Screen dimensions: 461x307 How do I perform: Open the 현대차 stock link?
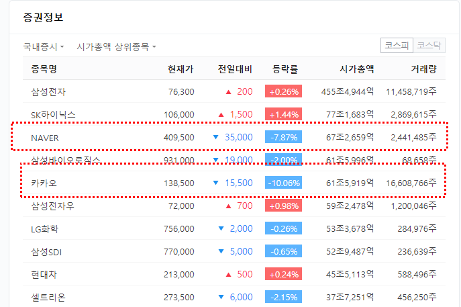44,274
